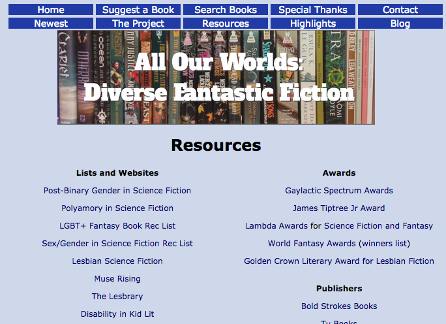Click the All Our Worlds banner image
446x324 pixels.
[216, 77]
